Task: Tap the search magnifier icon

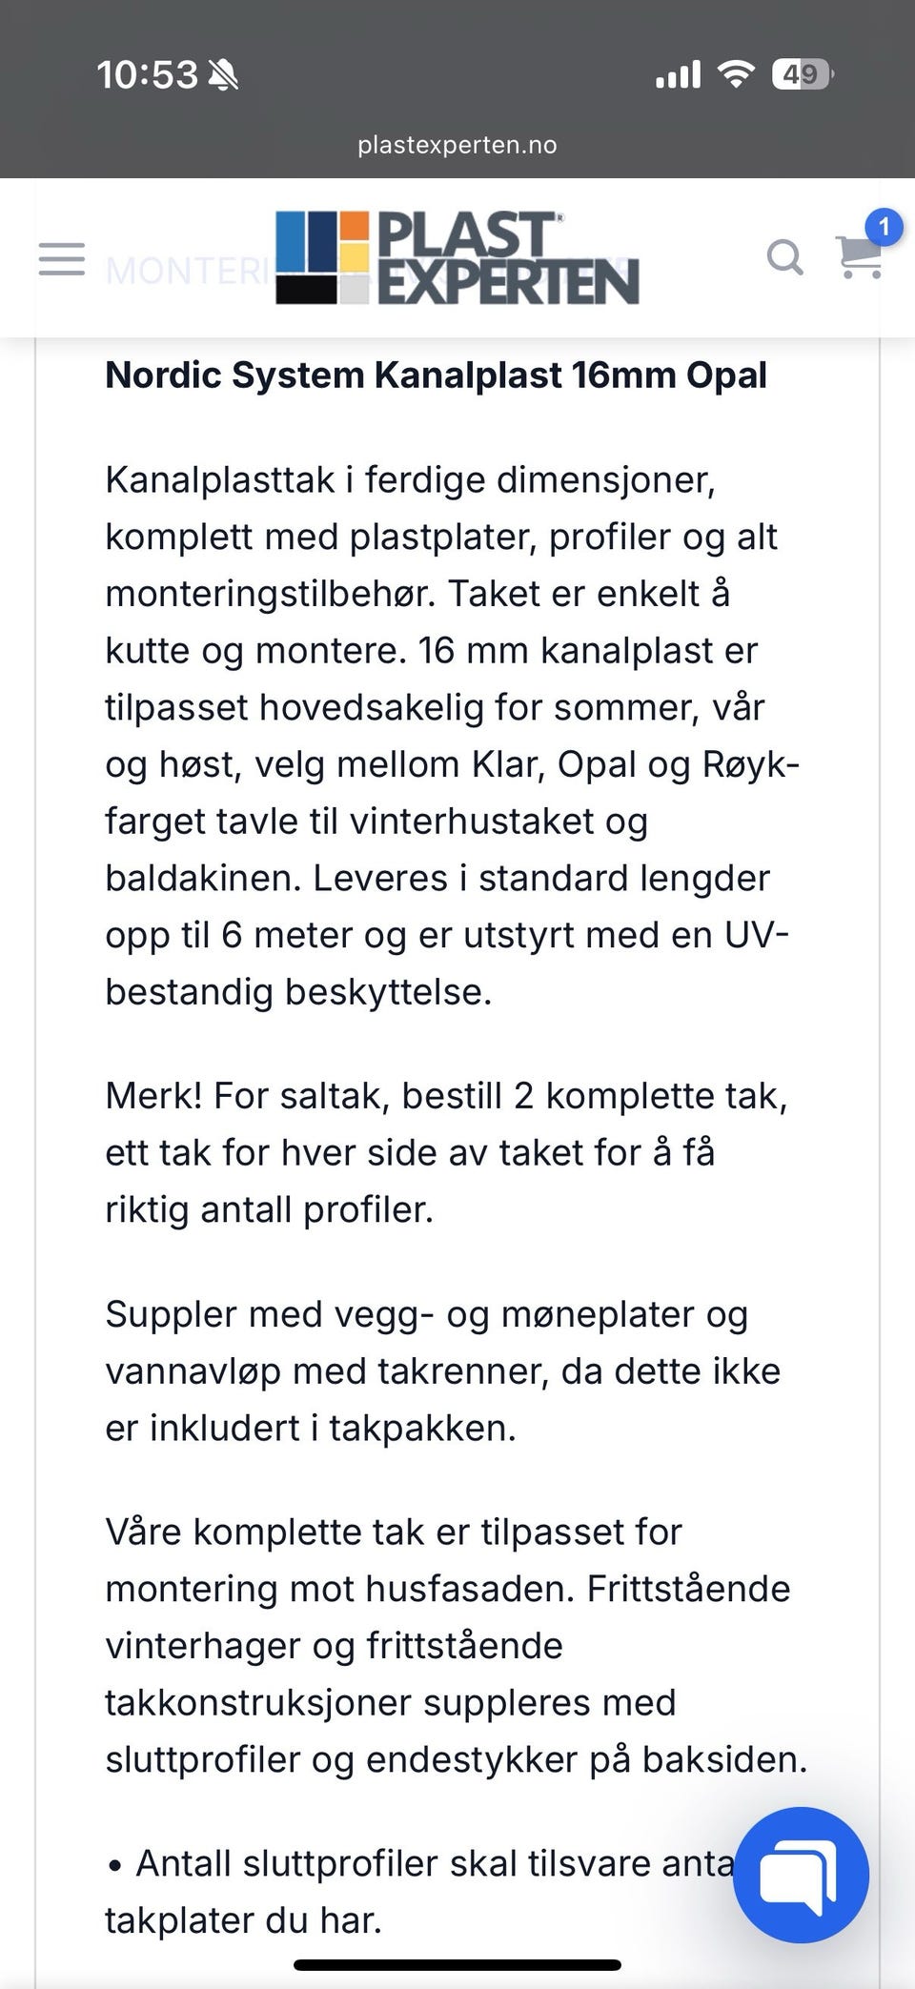Action: (785, 257)
